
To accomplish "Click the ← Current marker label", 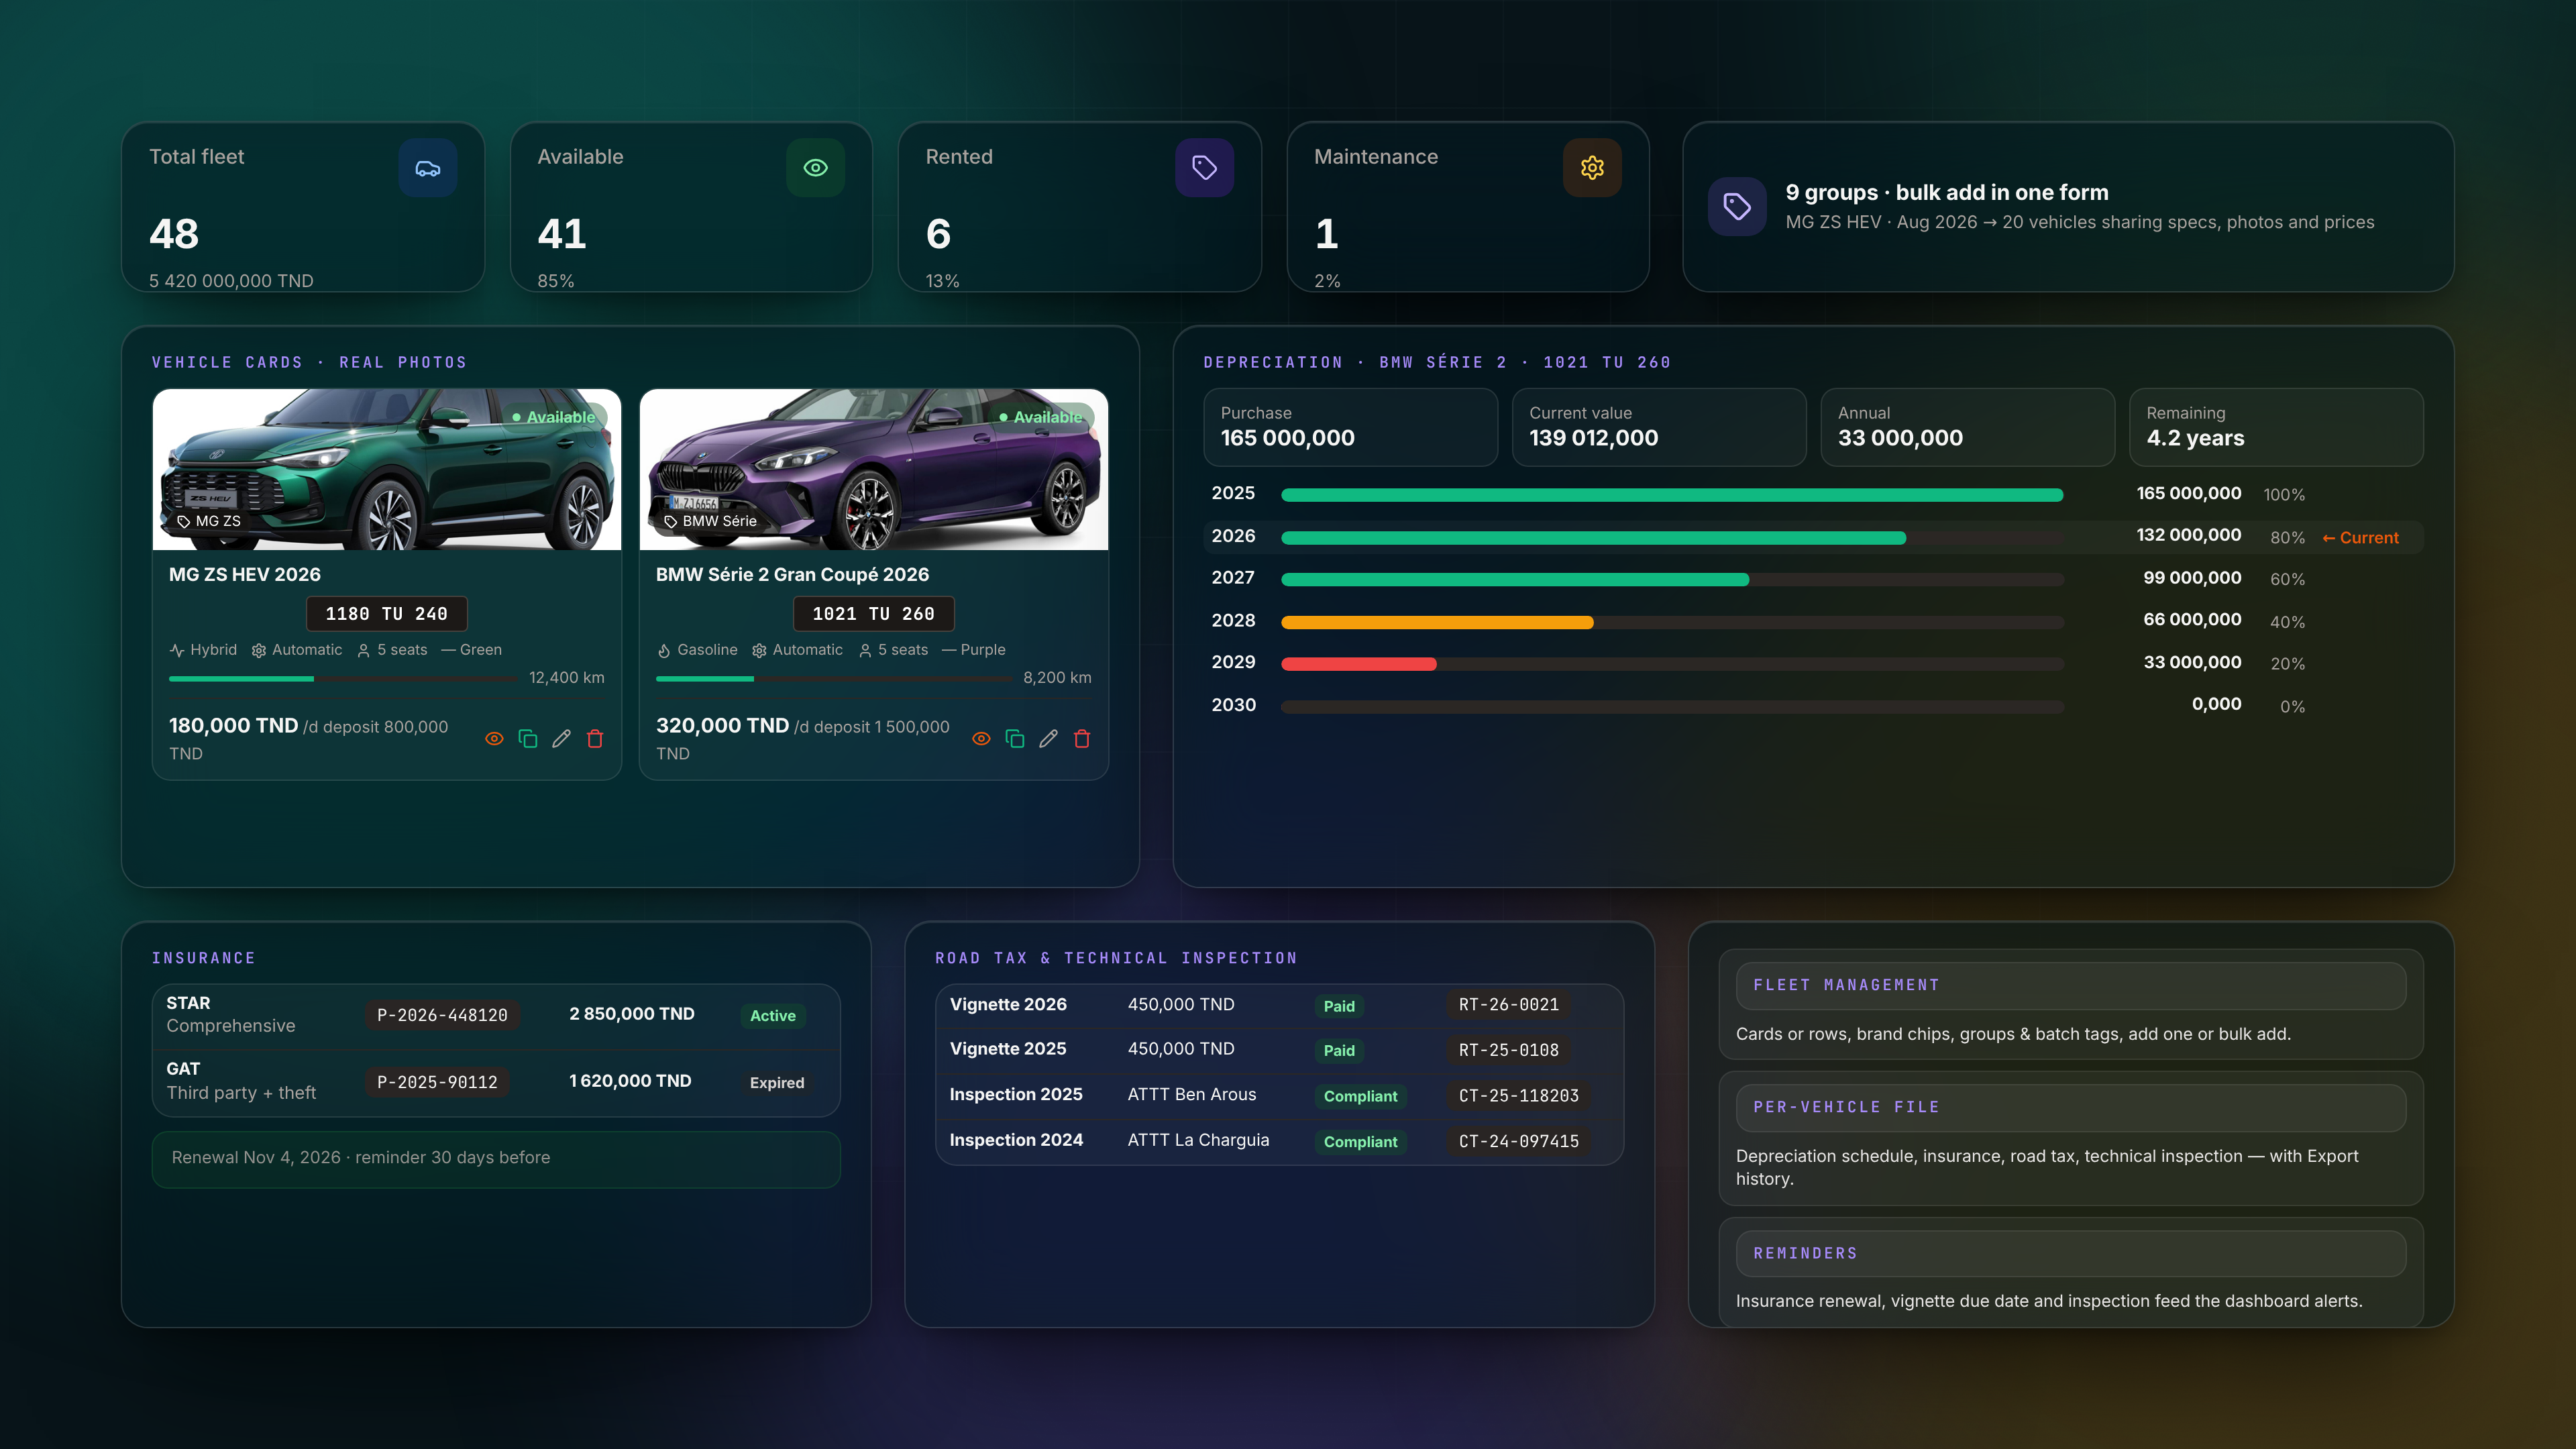I will (2360, 538).
